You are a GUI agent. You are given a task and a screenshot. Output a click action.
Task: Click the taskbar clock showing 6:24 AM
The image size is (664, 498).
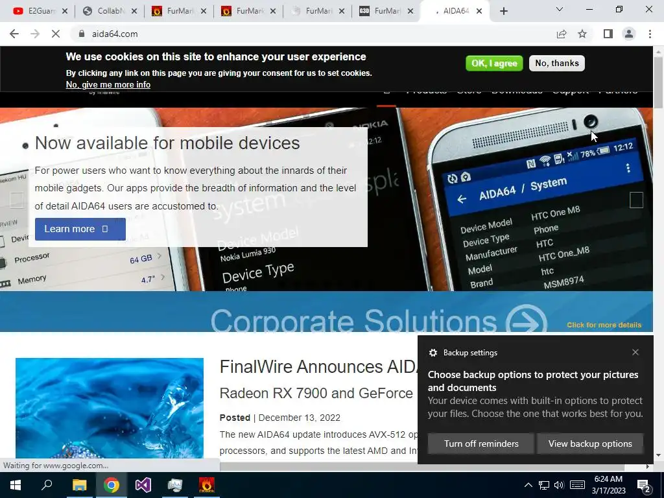pos(608,485)
